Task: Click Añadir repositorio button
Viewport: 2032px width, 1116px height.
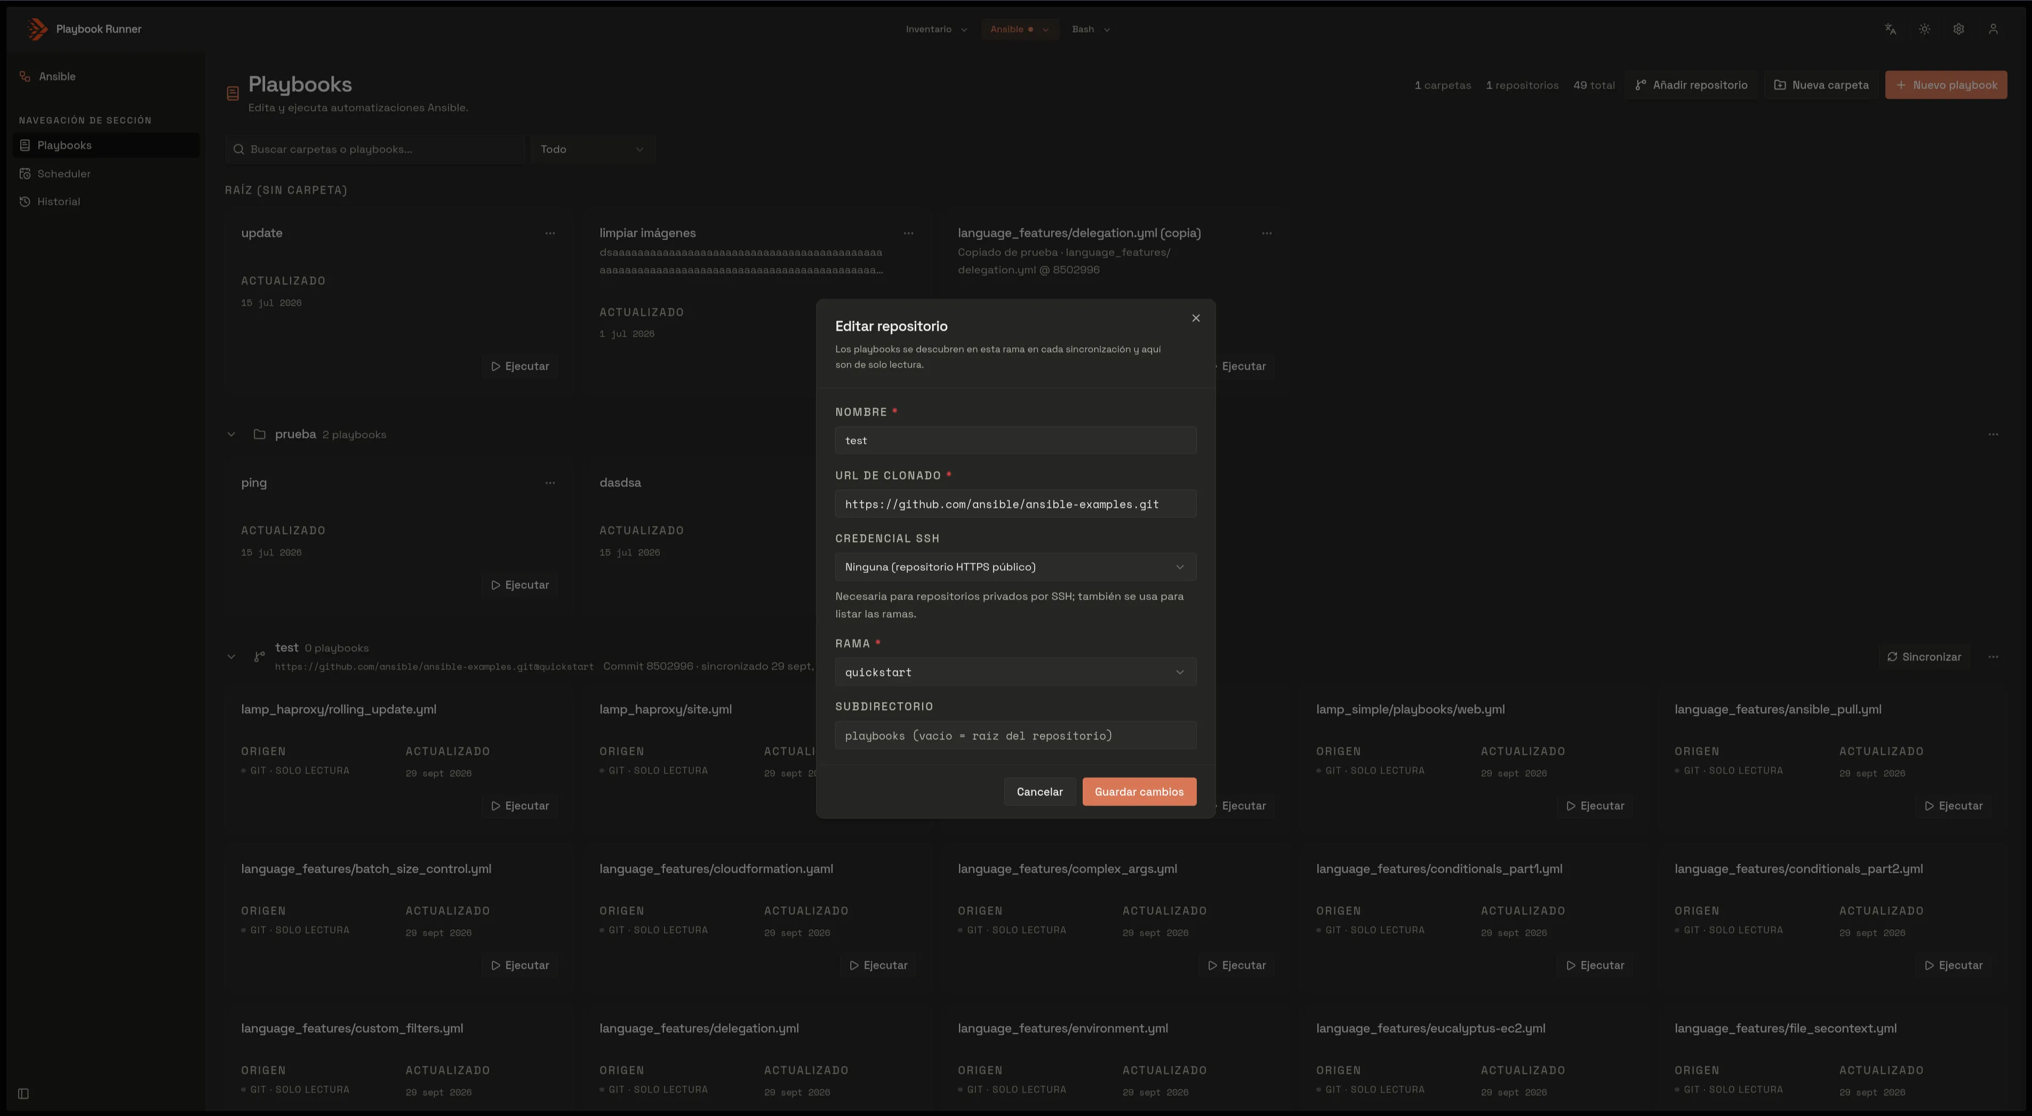Action: 1691,85
